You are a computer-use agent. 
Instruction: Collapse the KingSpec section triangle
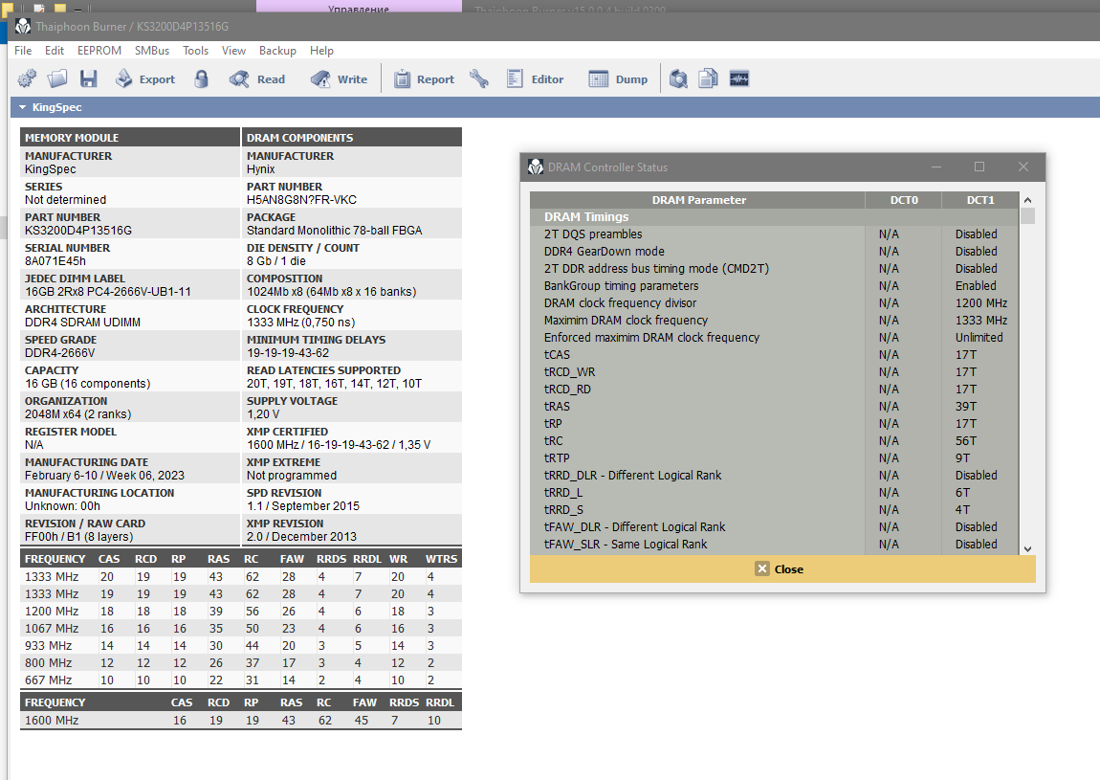pyautogui.click(x=22, y=107)
